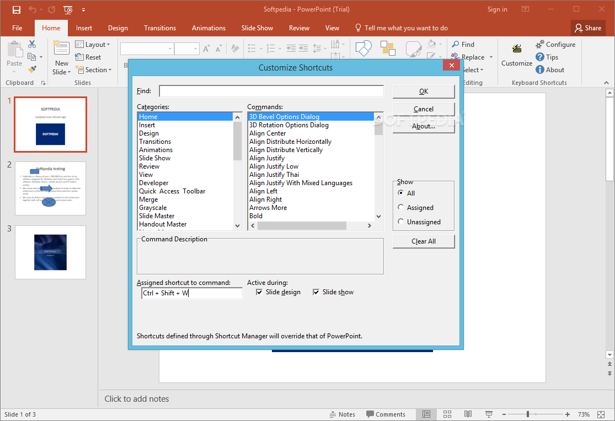Screen dimensions: 615x421
Task: Click the Undo arrow icon
Action: pos(33,9)
